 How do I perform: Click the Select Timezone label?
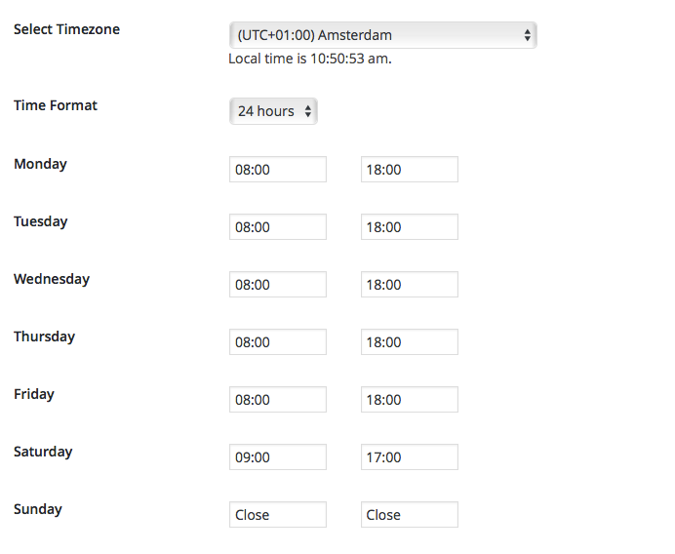click(66, 29)
